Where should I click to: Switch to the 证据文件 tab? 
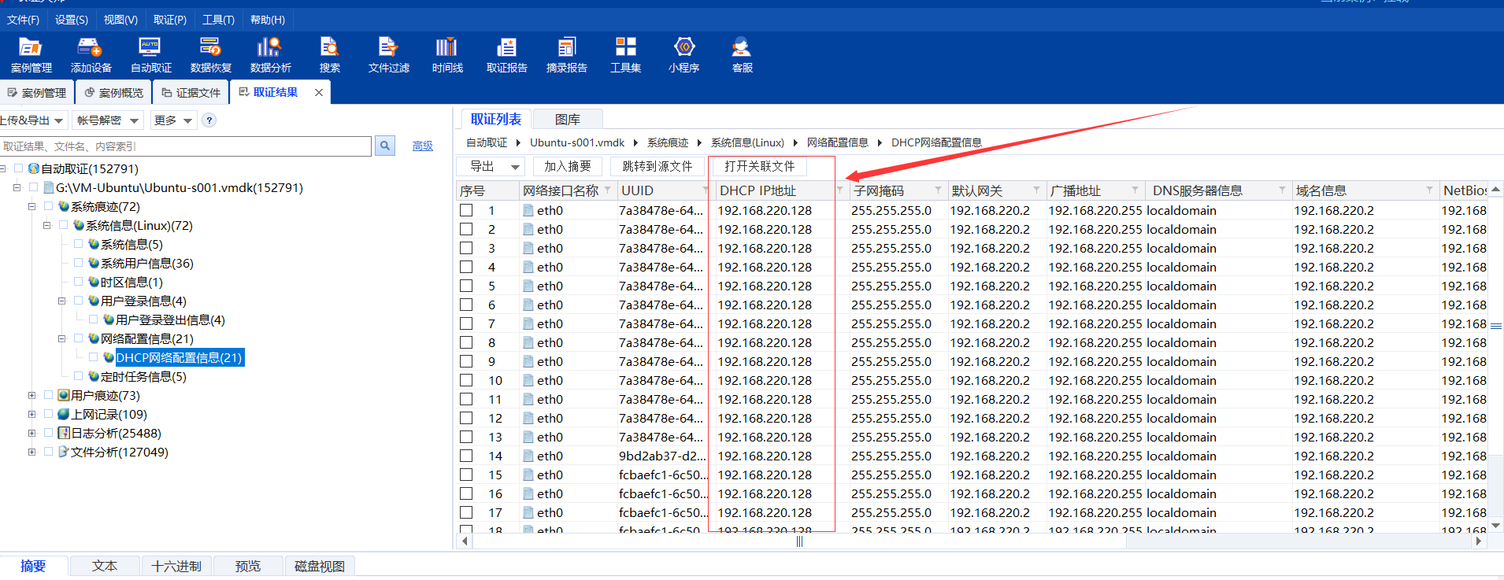tap(191, 93)
